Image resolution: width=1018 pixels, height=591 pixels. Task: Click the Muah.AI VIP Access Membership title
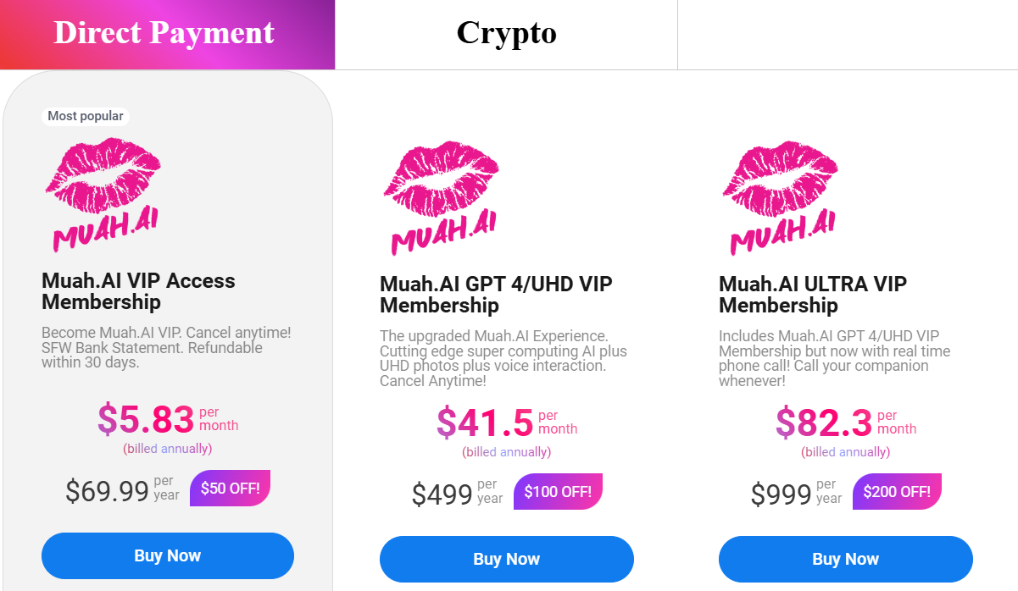point(138,291)
